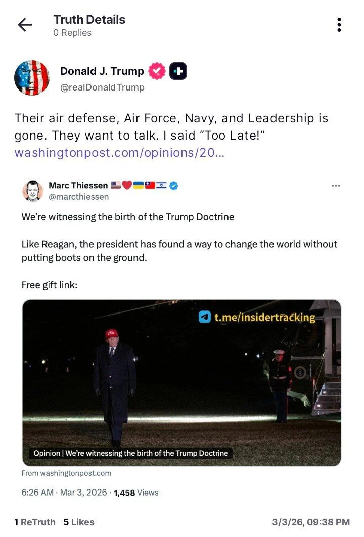Click the red verified badge
364x537 pixels.
[157, 72]
